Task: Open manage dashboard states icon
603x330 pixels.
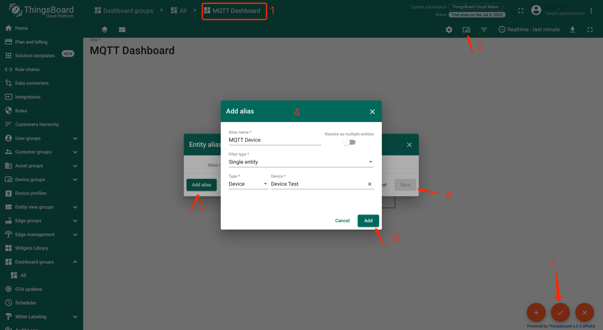Action: pos(122,30)
